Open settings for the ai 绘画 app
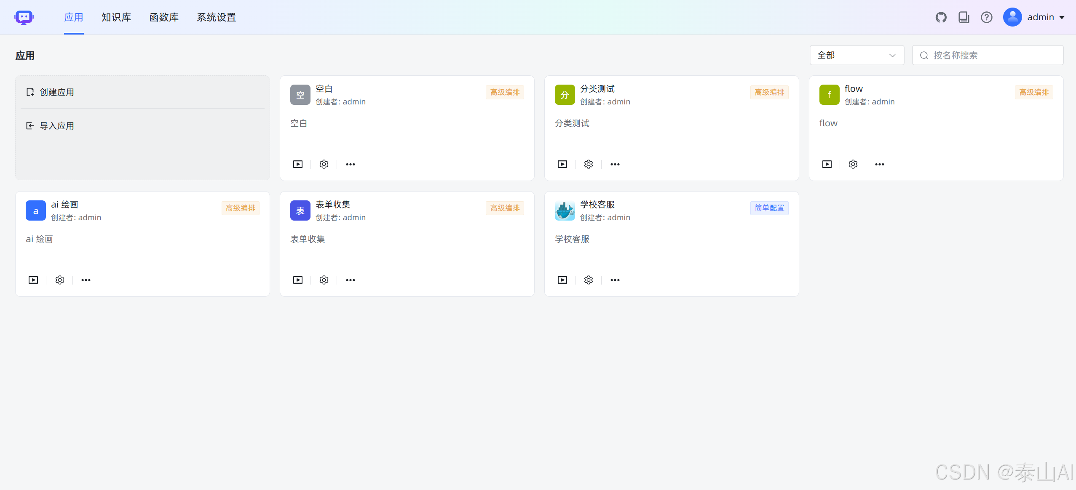1076x490 pixels. pos(59,280)
